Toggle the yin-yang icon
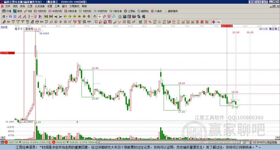This screenshot has width=280, height=150. click(214, 22)
